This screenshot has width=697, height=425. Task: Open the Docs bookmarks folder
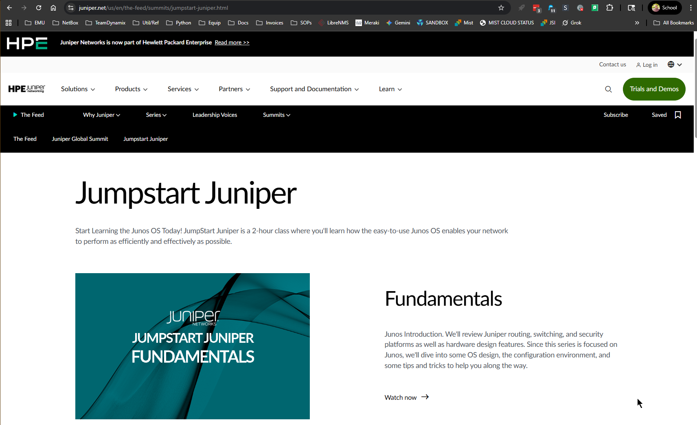238,23
